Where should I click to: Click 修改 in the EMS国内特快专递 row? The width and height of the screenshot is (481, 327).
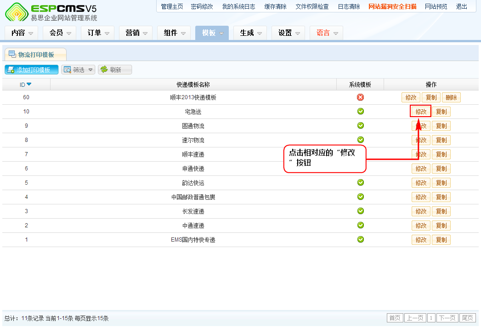point(421,240)
